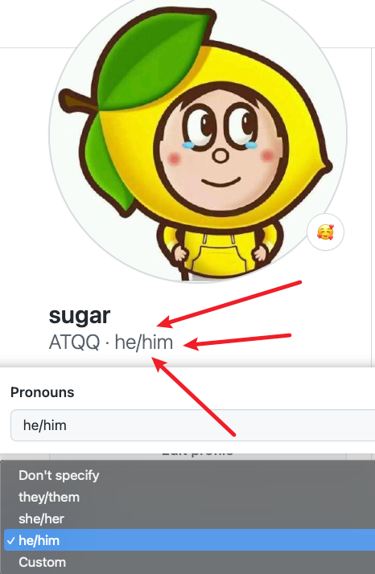This screenshot has width=375, height=574.
Task: Click the Pronouns field label
Action: 42,392
